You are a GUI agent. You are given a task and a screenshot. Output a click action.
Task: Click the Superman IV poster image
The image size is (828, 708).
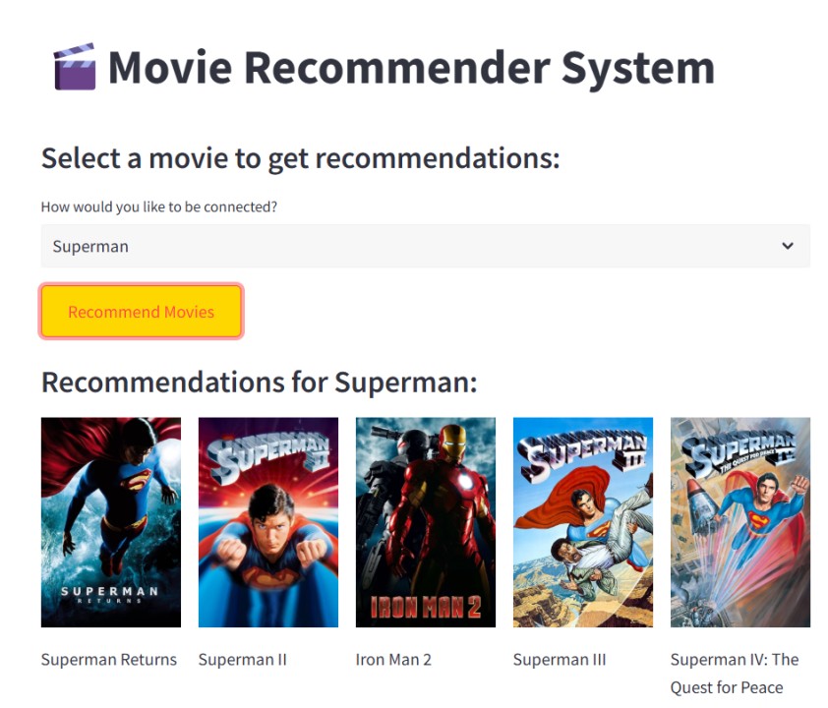pyautogui.click(x=740, y=522)
